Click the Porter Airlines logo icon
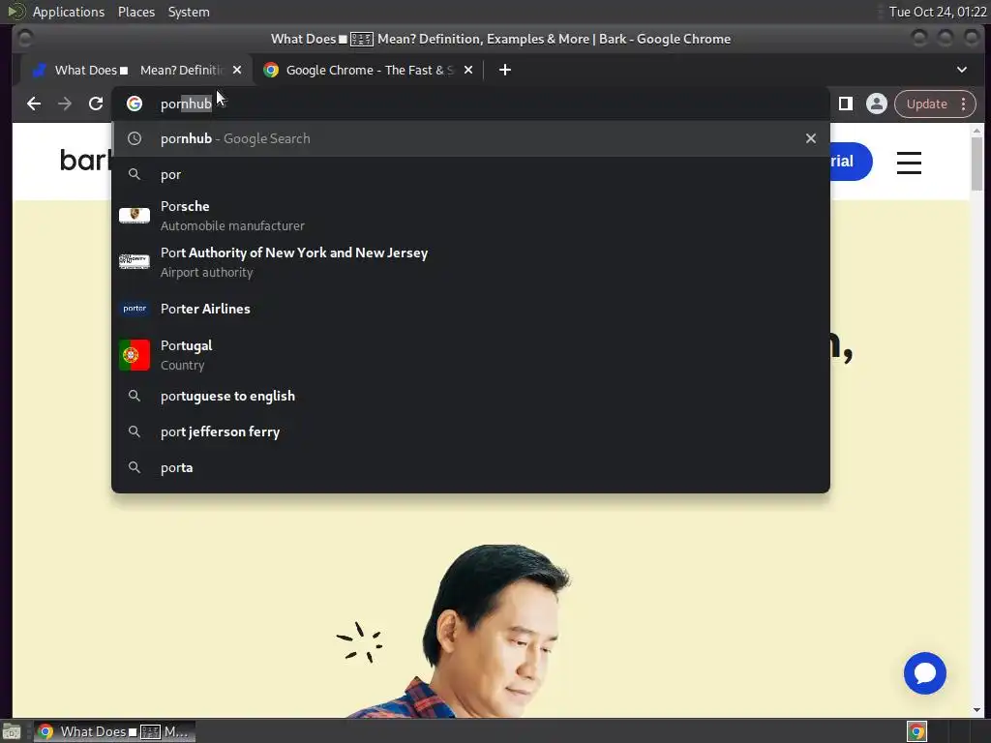 (x=135, y=309)
